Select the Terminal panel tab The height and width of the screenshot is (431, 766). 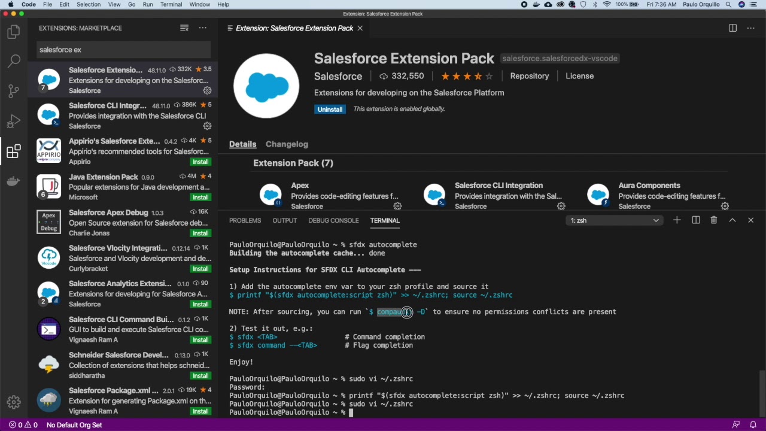point(385,220)
